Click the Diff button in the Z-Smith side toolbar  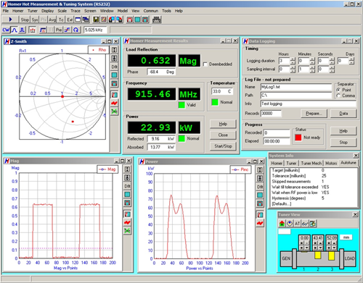114,67
